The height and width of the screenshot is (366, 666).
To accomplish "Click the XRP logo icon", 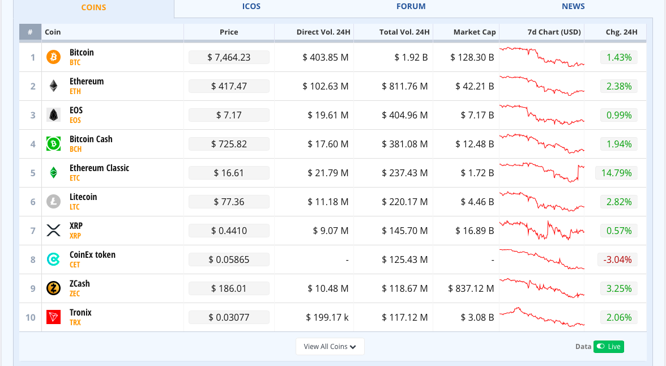I will click(53, 231).
